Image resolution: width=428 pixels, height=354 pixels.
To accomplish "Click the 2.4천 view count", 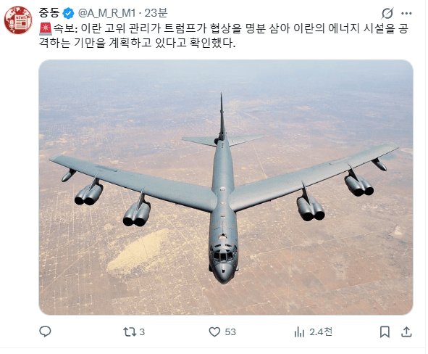I will [321, 332].
